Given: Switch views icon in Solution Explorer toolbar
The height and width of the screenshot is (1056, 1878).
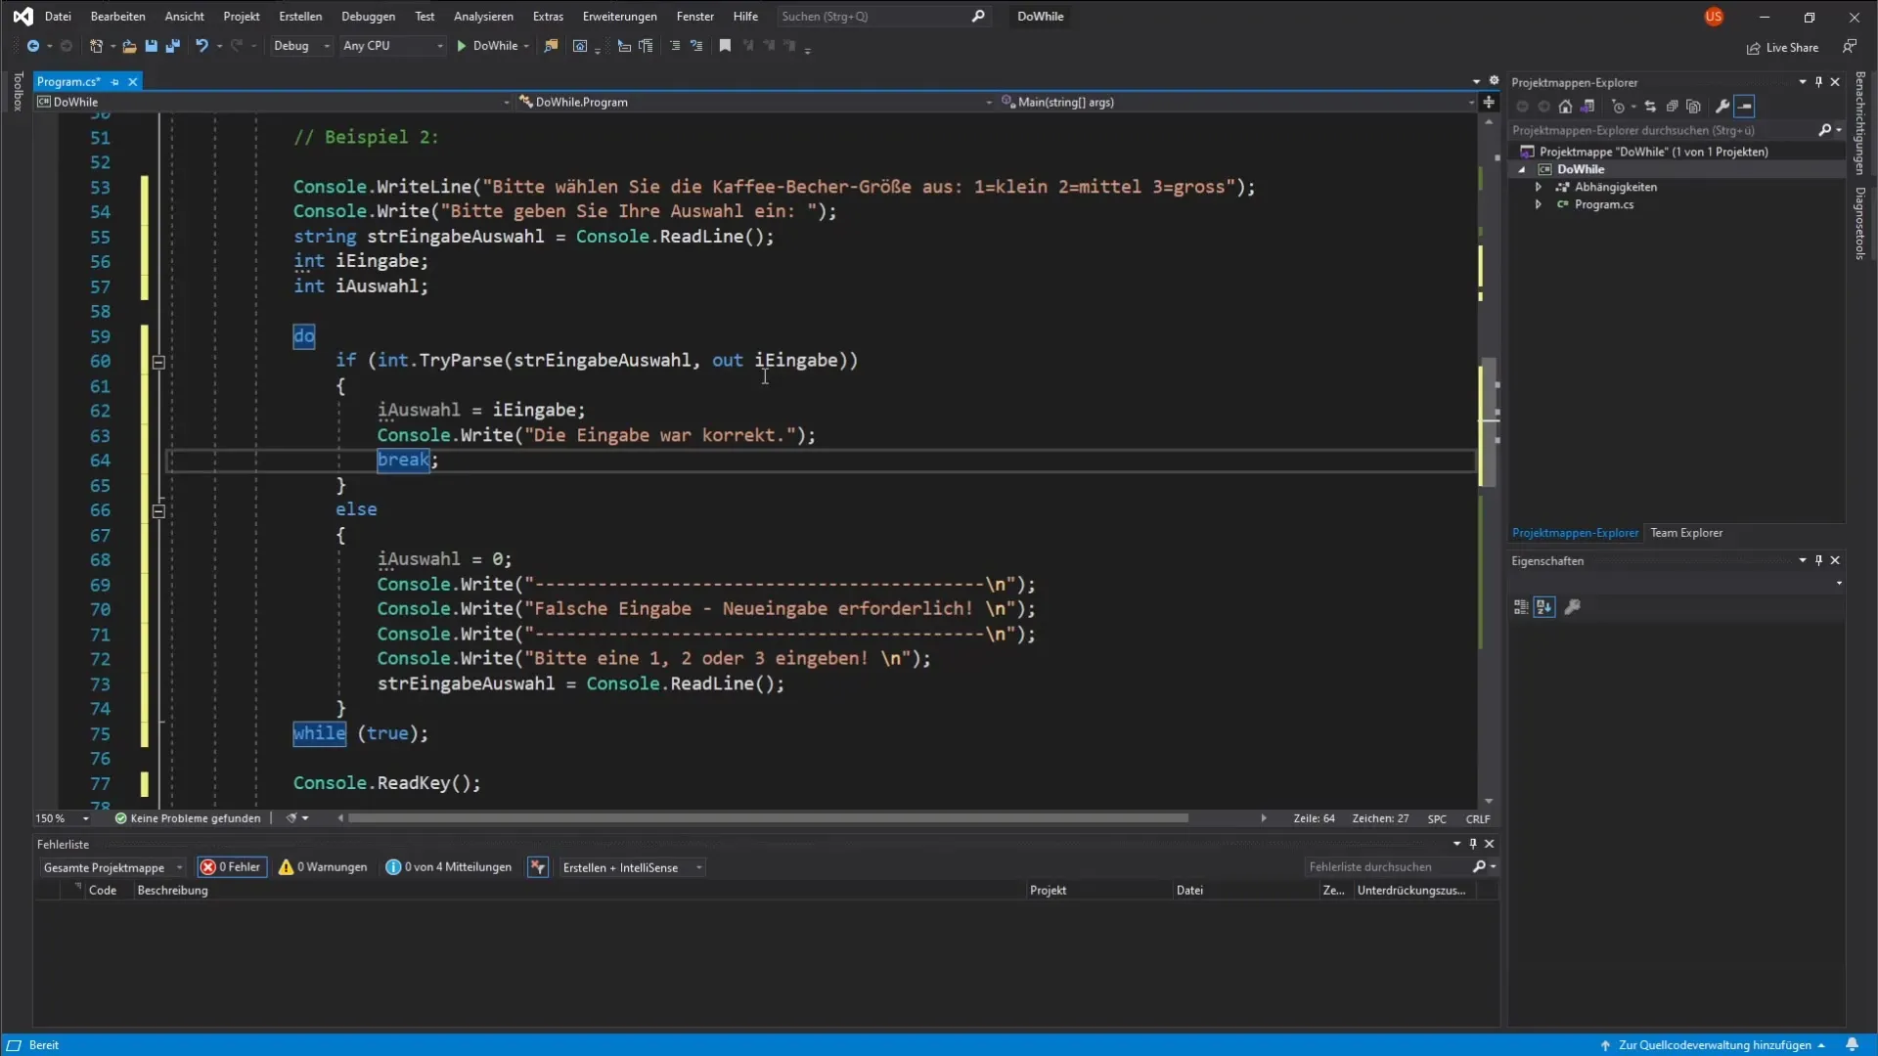Looking at the screenshot, I should (x=1587, y=107).
